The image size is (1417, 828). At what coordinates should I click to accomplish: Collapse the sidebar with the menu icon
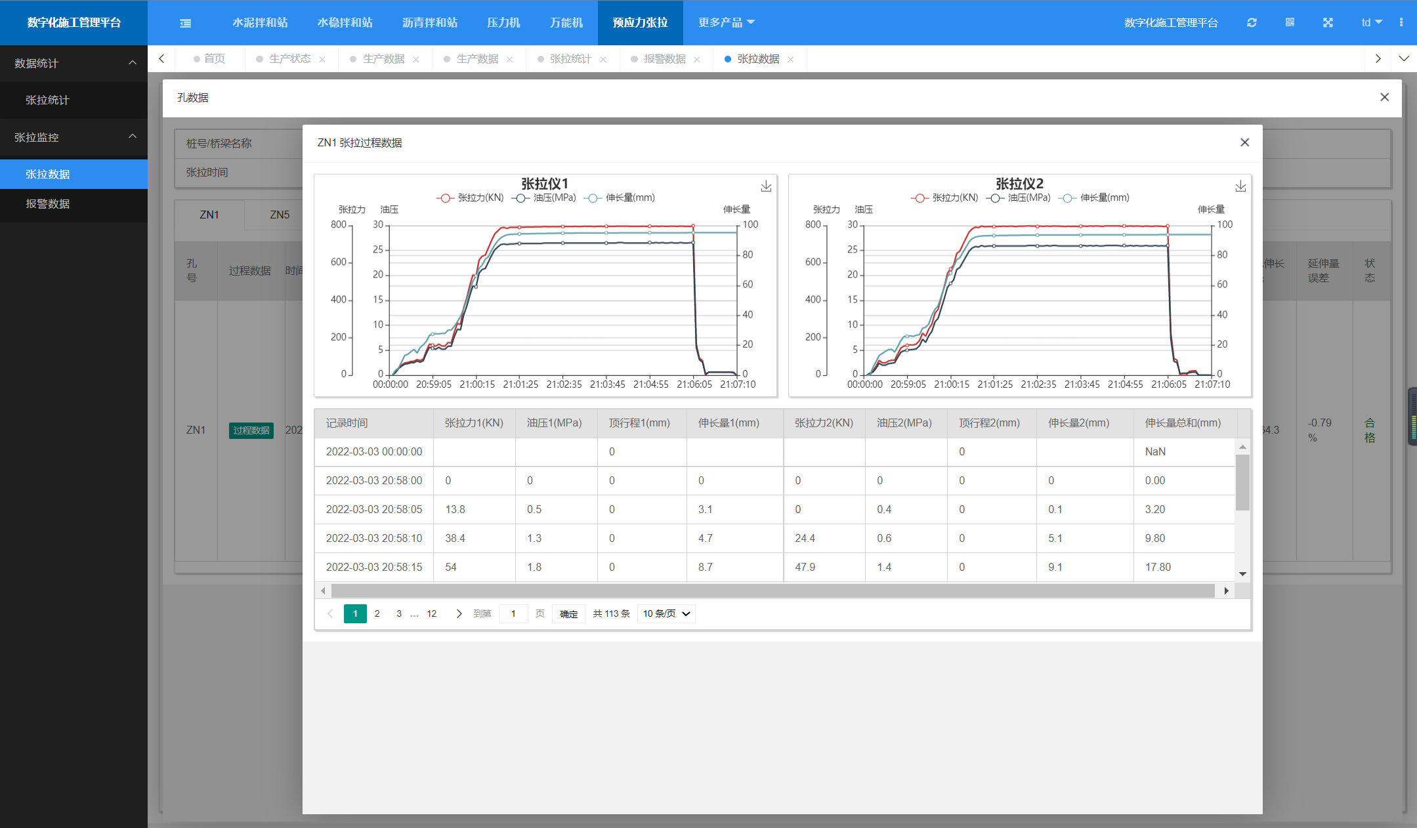186,23
